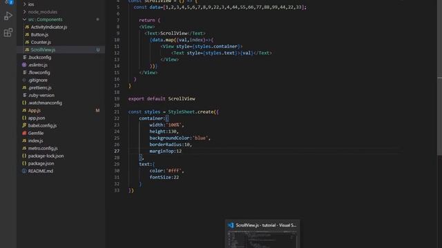Viewport: 442px width, 248px height.
Task: Open the Extensions view icon
Action: pos(8,32)
